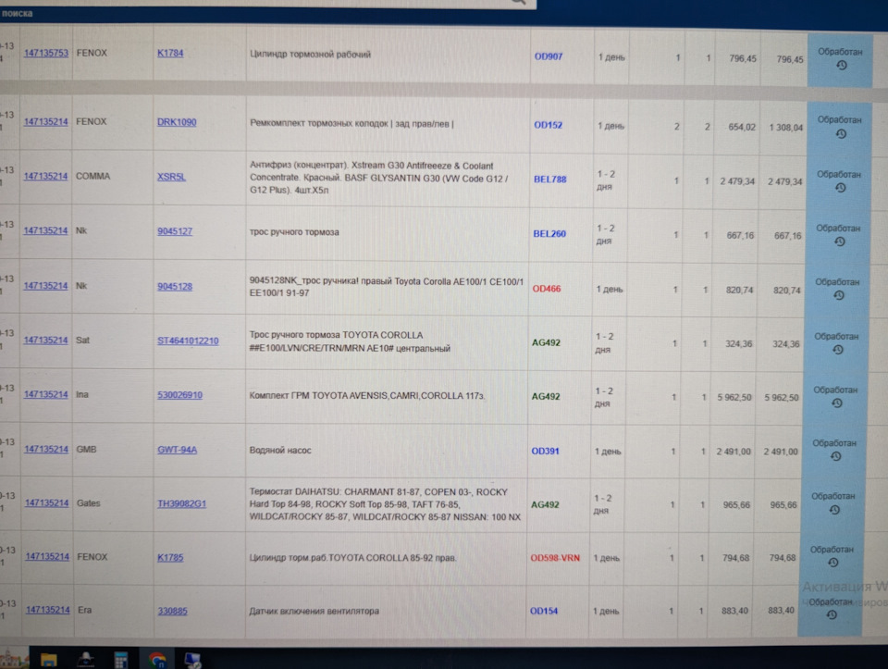Open order 147135214 in the DRK1090 row

[x=46, y=122]
